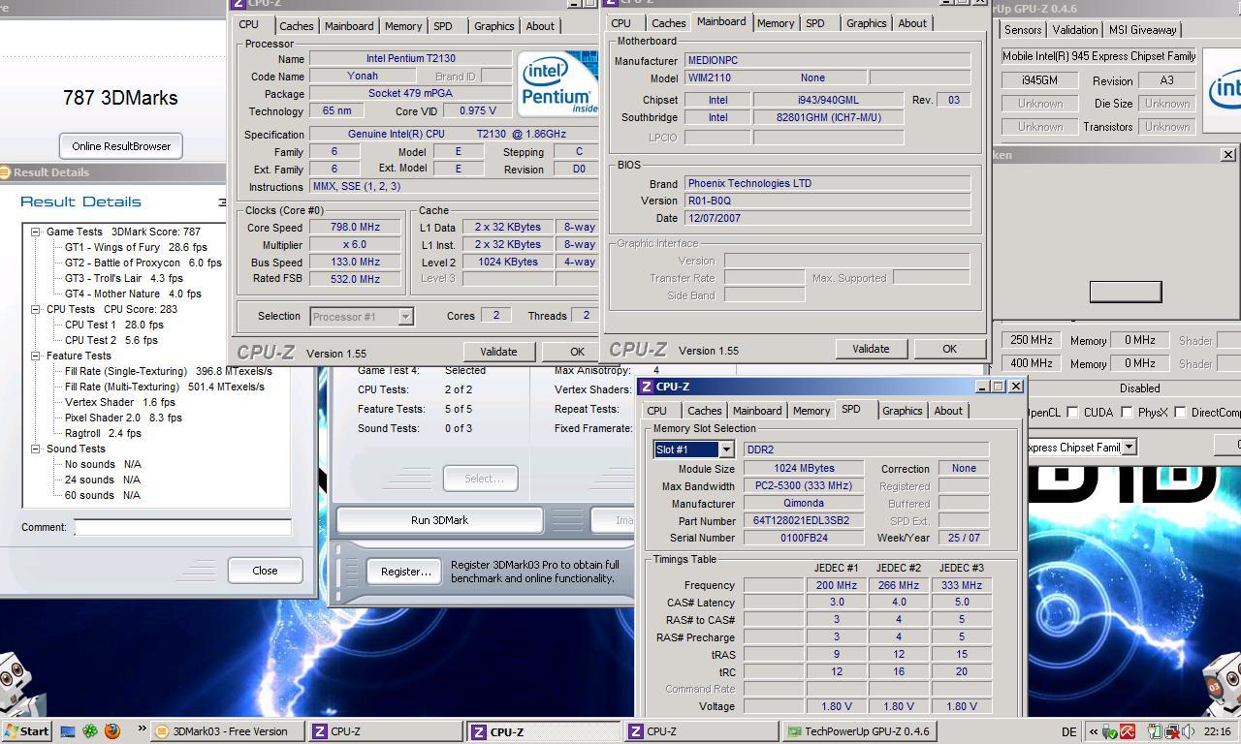Click the DE language indicator in tray

(1068, 732)
